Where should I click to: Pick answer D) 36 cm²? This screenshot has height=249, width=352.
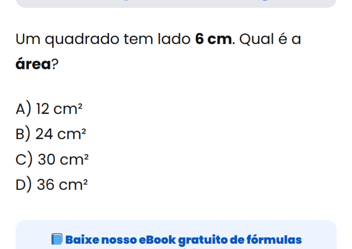(52, 185)
